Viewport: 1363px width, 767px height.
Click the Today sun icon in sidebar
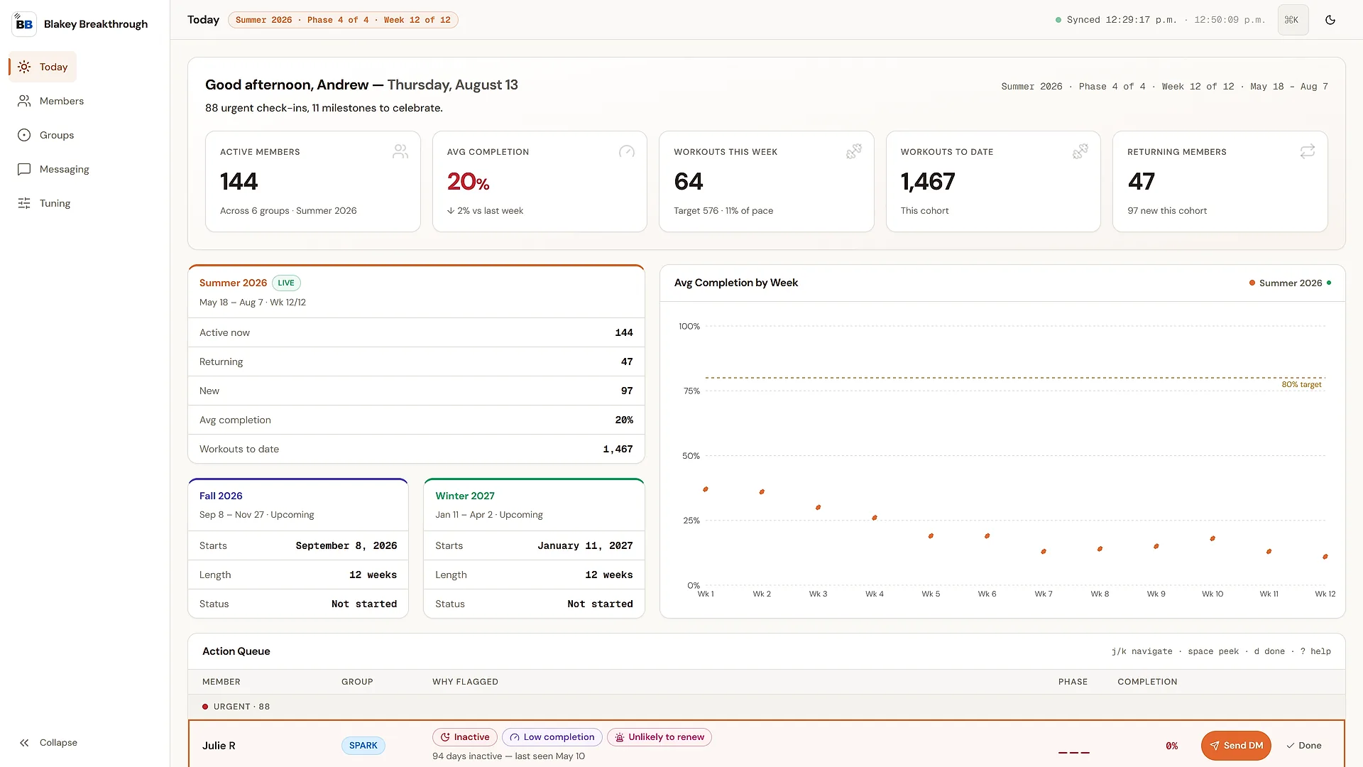click(x=24, y=67)
